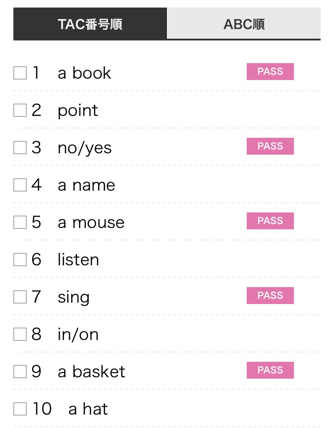This screenshot has width=334, height=428.
Task: Click the PASS badge next to sing
Action: tap(270, 296)
